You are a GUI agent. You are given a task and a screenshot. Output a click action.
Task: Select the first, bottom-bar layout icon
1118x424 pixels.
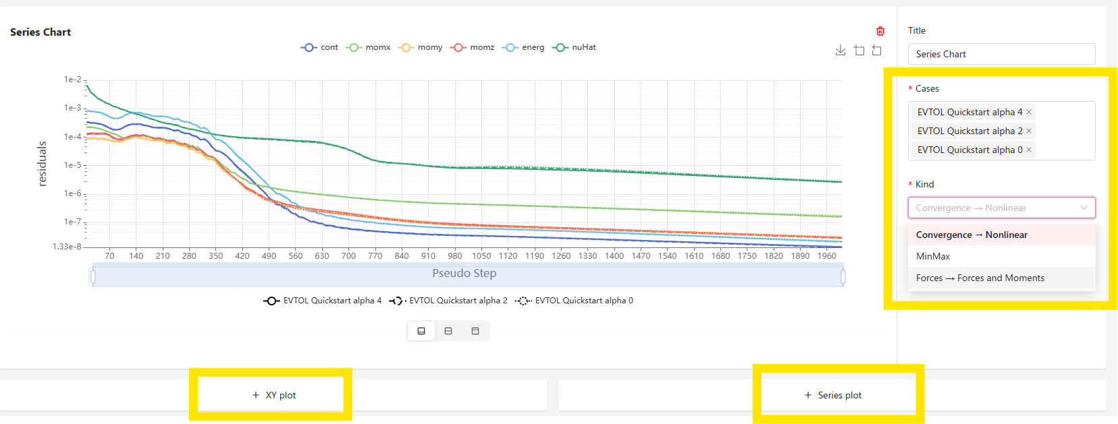pyautogui.click(x=421, y=331)
